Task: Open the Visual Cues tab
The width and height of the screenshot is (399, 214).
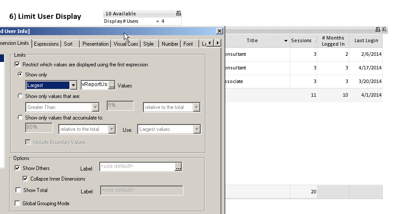Action: click(x=126, y=44)
